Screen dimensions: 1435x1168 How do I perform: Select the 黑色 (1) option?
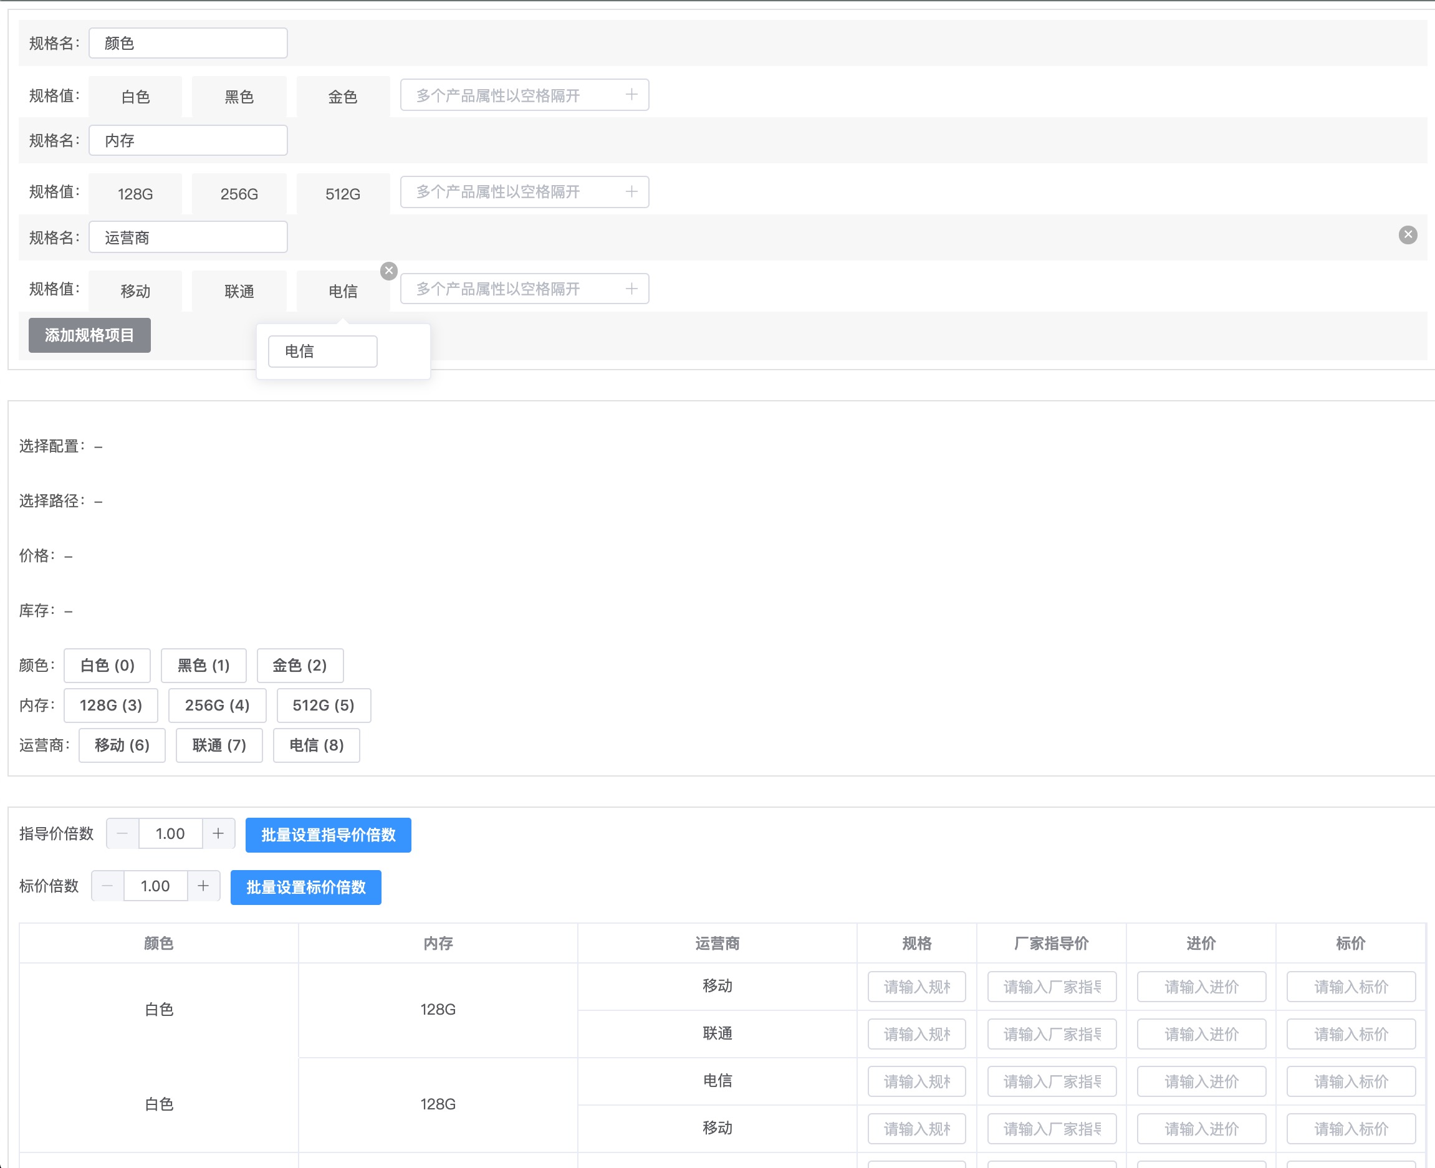pos(204,666)
